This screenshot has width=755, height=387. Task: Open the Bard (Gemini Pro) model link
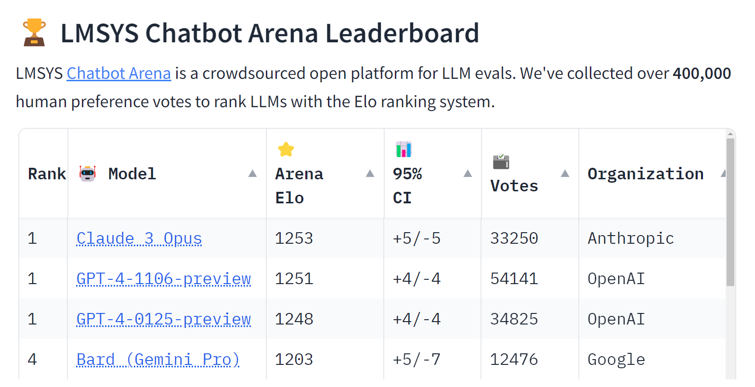(158, 360)
